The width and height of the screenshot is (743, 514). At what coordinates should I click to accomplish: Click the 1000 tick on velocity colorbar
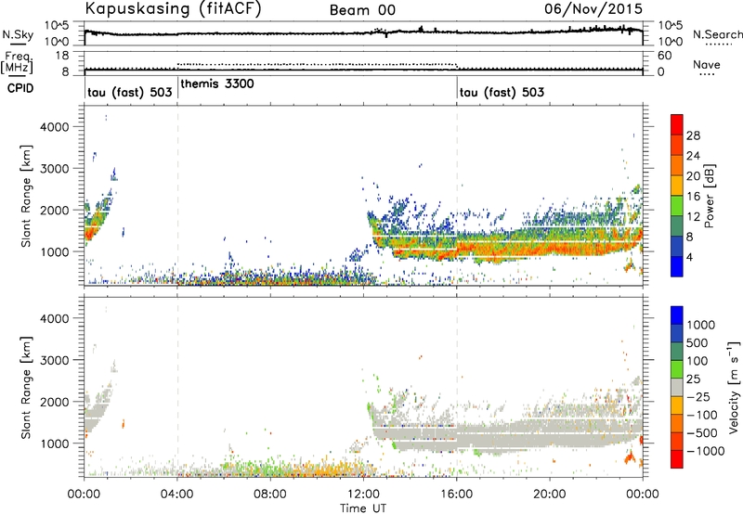point(701,325)
